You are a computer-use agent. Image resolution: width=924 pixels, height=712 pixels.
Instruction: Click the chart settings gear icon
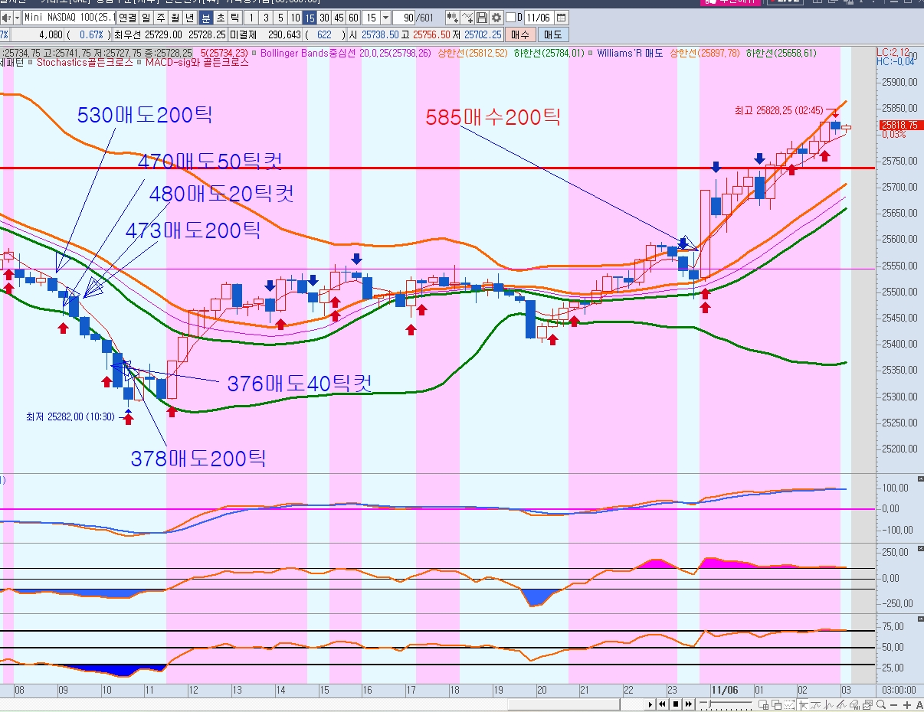[496, 18]
